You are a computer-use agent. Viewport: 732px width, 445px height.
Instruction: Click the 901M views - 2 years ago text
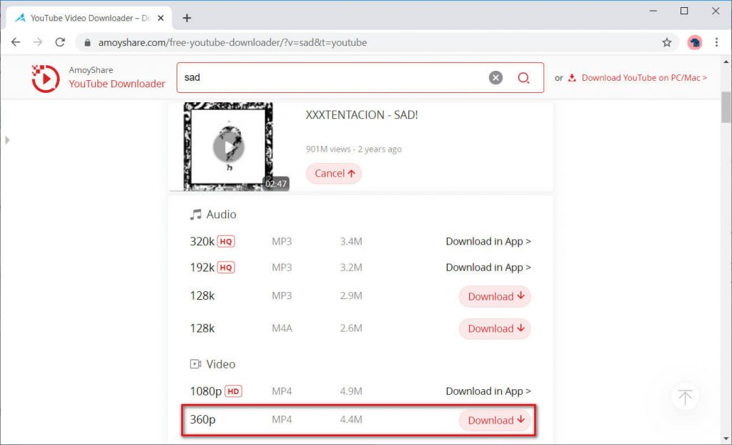coord(353,149)
